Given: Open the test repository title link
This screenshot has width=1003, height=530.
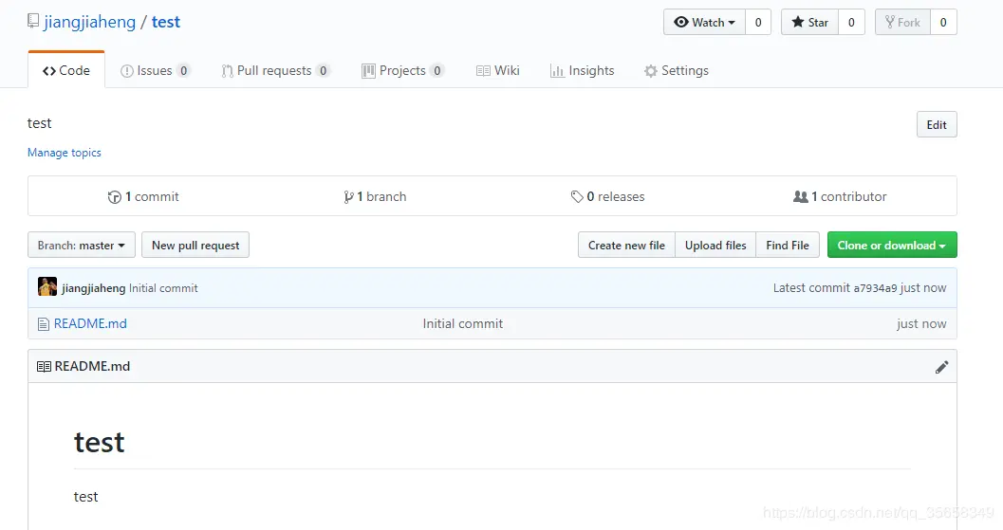Looking at the screenshot, I should point(166,22).
